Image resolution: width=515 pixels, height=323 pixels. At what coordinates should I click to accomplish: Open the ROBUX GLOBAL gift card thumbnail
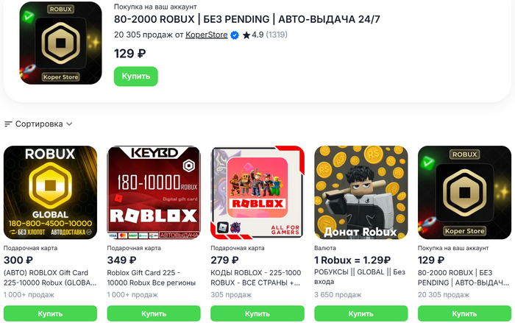(50, 192)
